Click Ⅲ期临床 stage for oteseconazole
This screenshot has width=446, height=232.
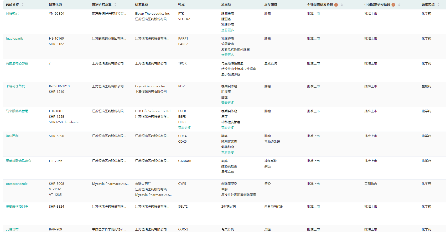tap(371, 184)
